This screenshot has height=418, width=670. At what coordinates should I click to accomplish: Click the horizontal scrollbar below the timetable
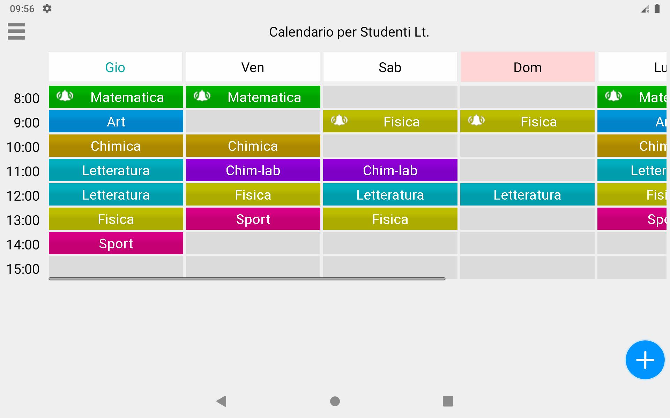coord(247,279)
